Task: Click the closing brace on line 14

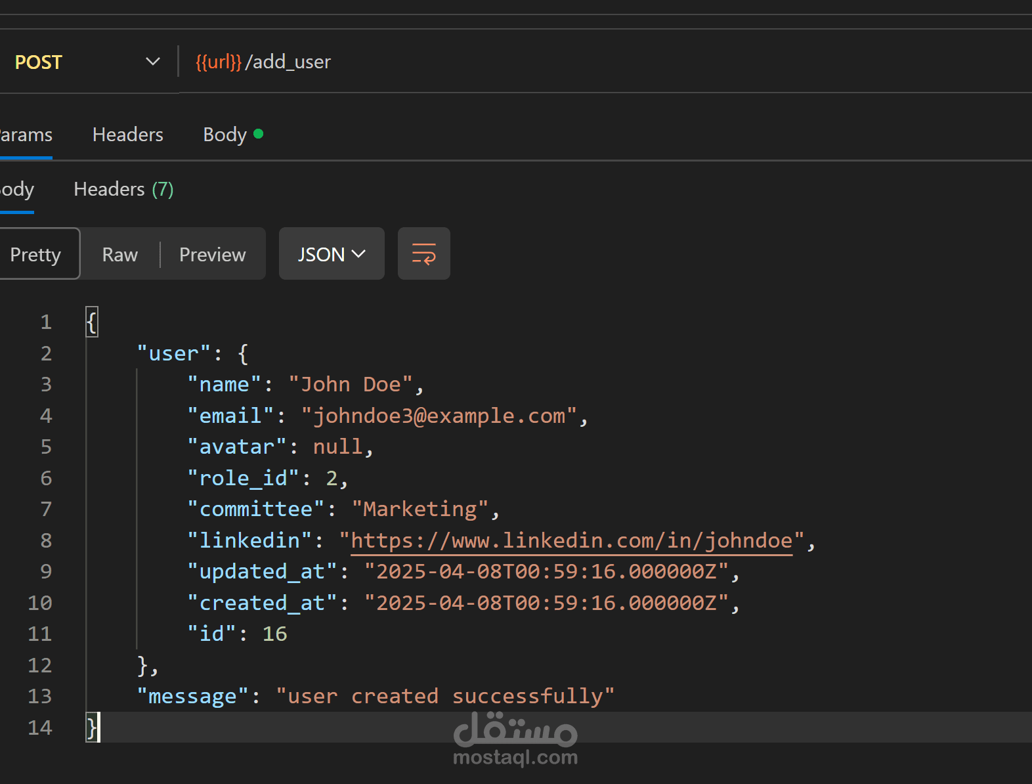Action: 92,728
